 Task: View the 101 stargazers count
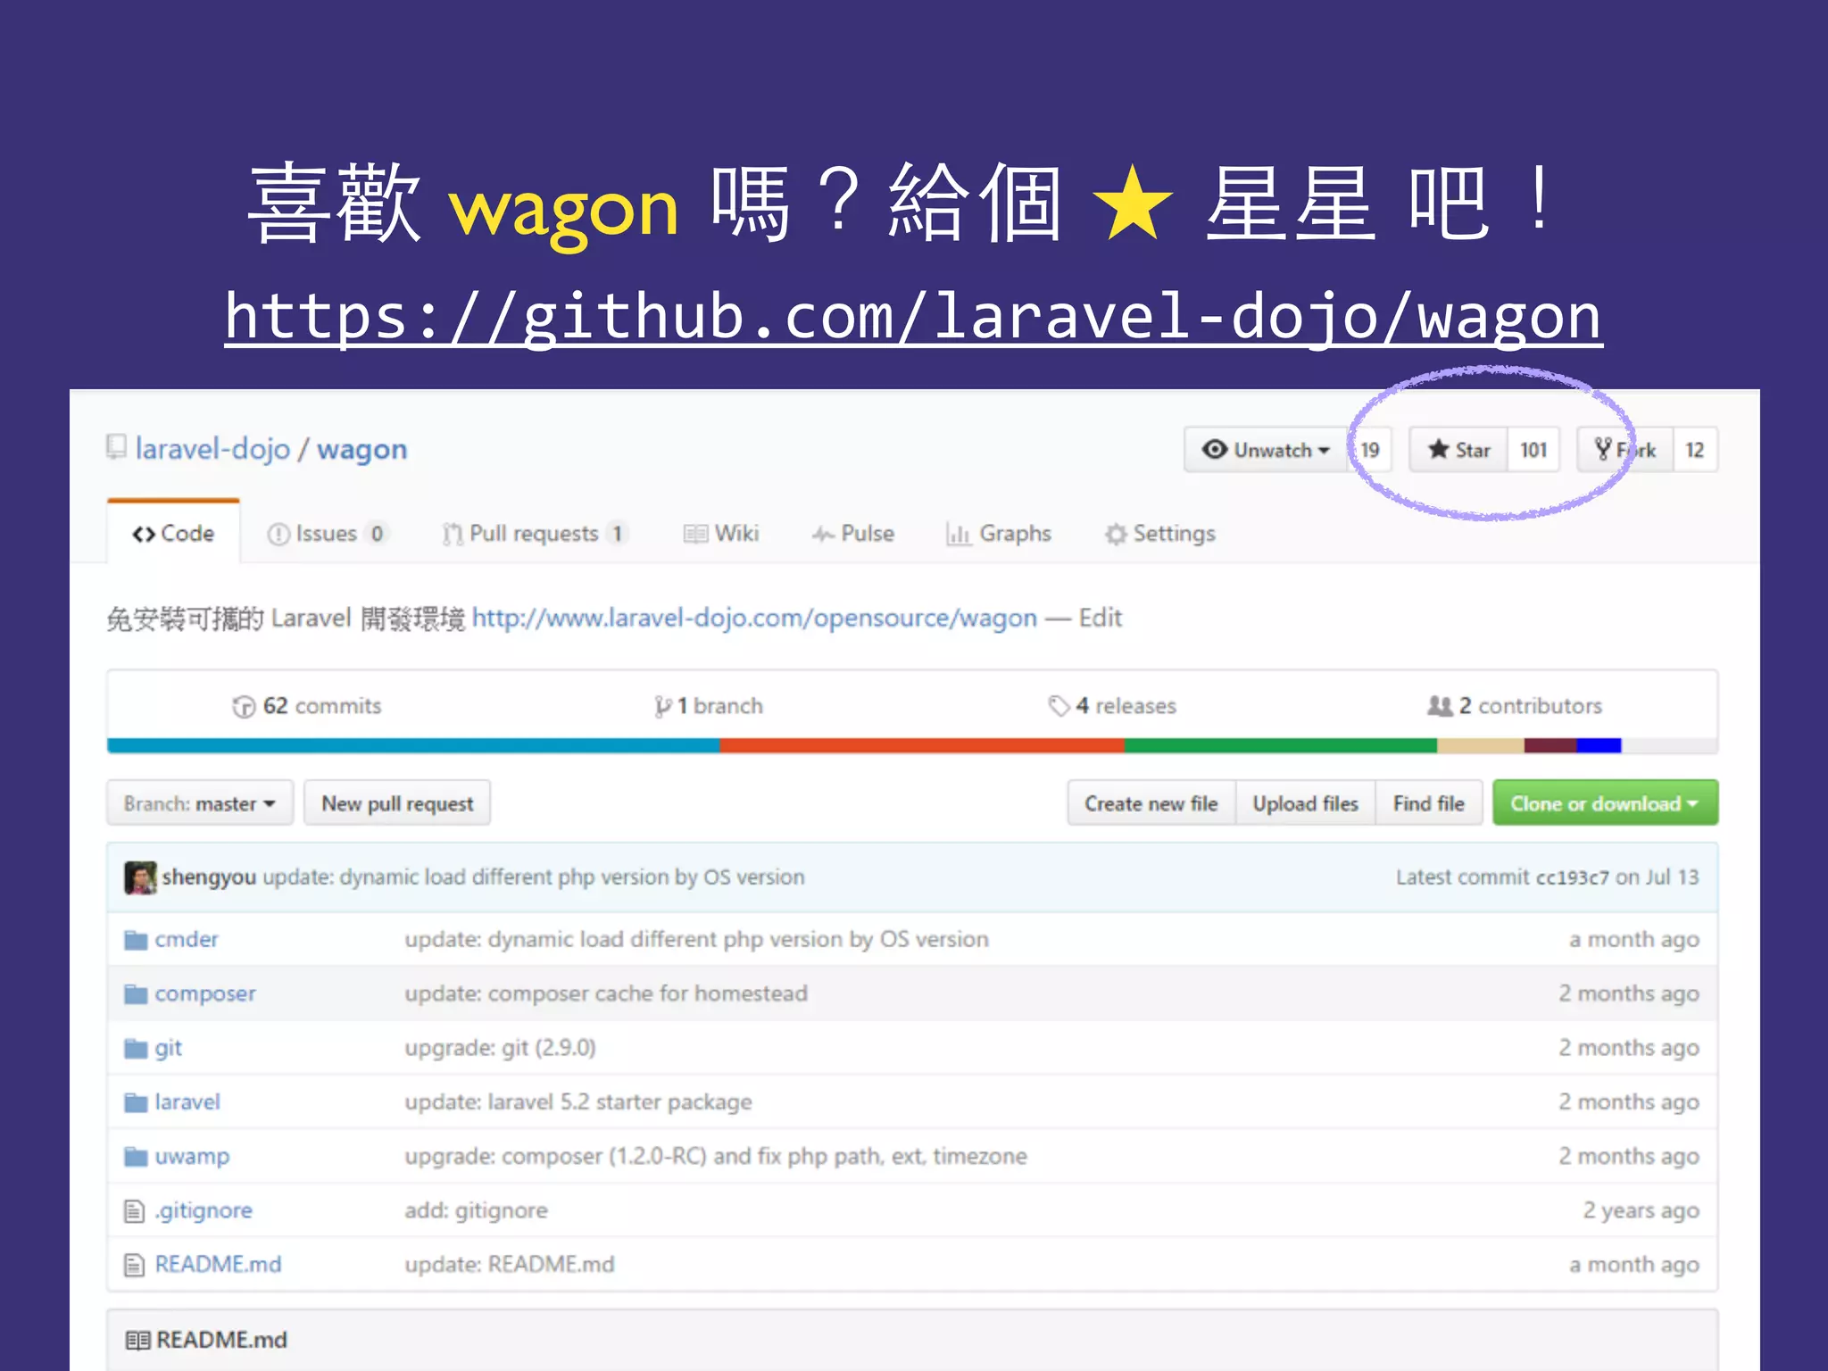pos(1533,450)
